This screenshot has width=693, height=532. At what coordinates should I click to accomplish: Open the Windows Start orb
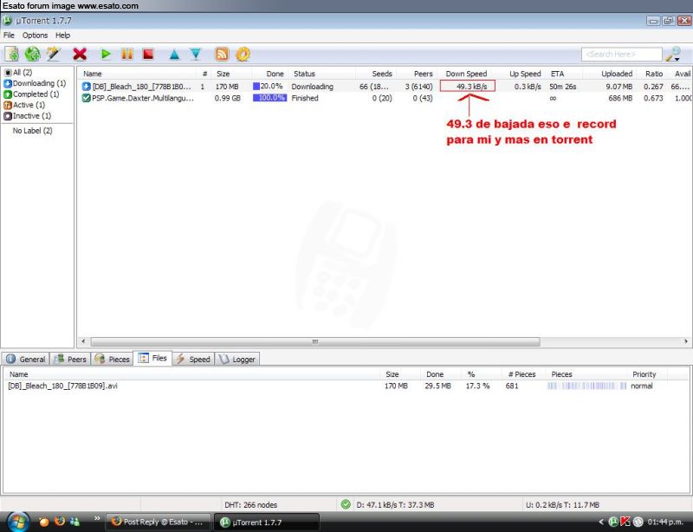pos(18,522)
